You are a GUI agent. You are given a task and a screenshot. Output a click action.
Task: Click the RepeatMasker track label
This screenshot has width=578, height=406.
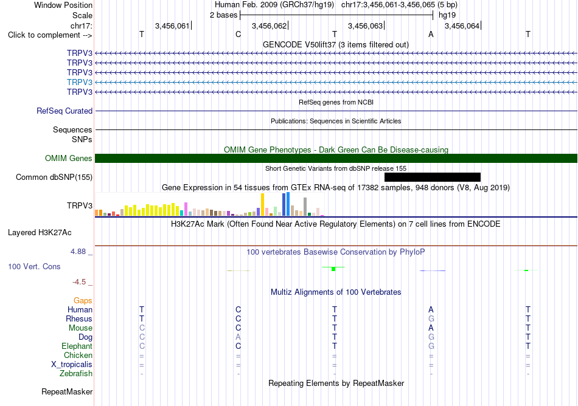pos(67,391)
